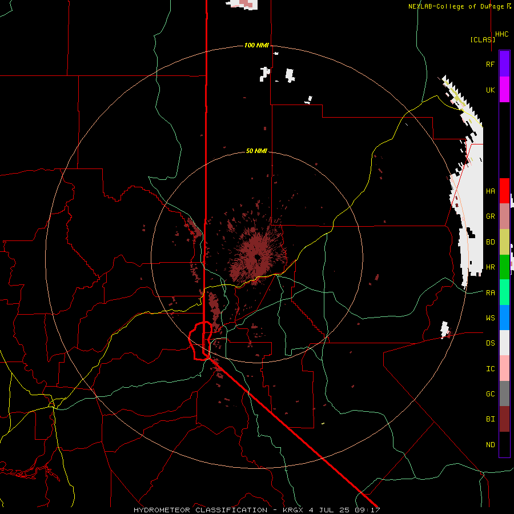The width and height of the screenshot is (514, 514).
Task: Click the '100 NMI' range ring label
Action: (x=256, y=45)
